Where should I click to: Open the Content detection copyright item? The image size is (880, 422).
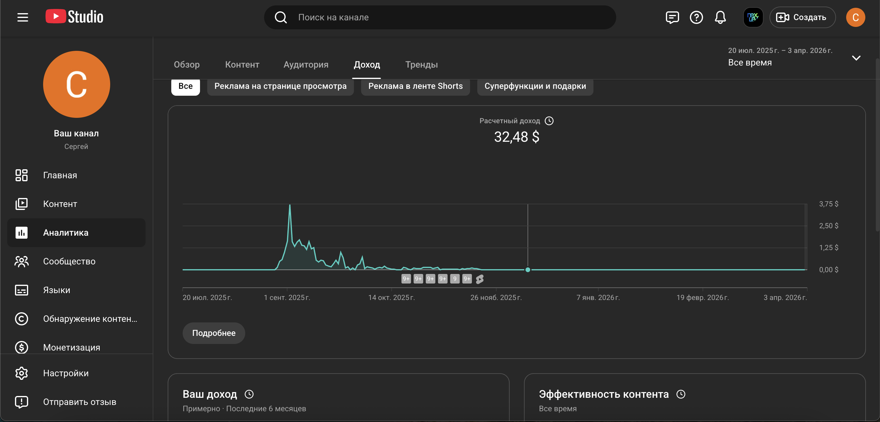tap(90, 318)
